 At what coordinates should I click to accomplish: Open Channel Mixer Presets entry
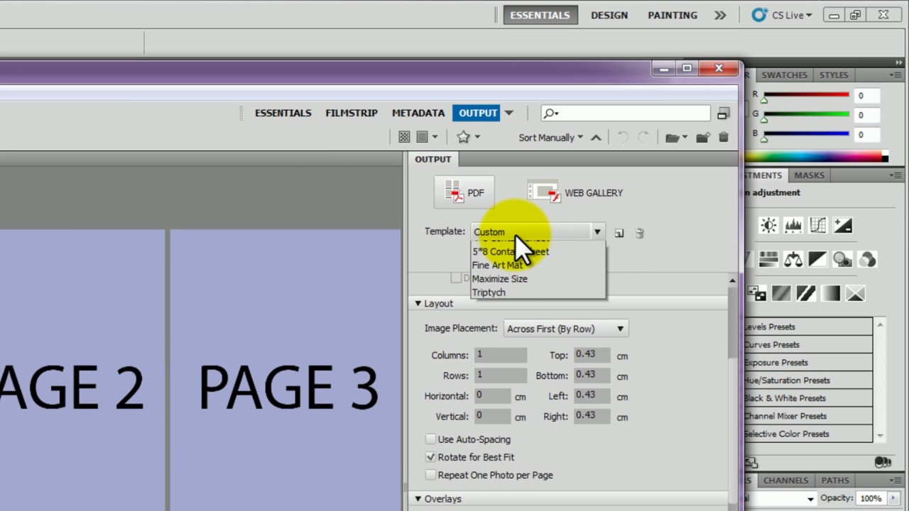pos(808,416)
